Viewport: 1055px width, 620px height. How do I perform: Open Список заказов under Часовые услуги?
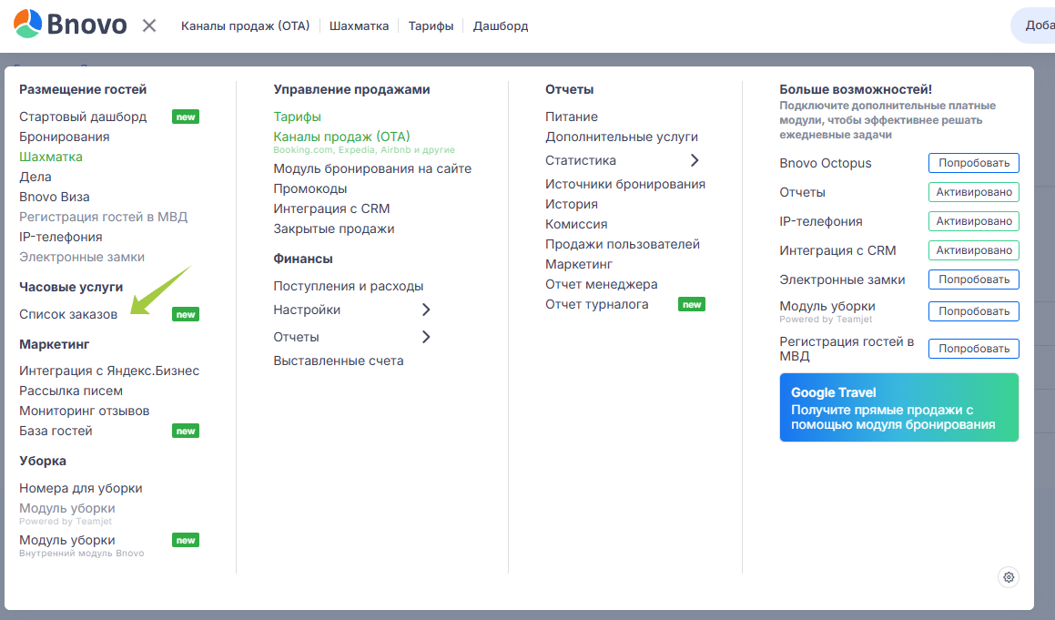click(68, 314)
